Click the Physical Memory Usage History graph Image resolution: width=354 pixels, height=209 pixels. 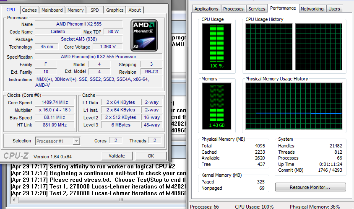294,106
